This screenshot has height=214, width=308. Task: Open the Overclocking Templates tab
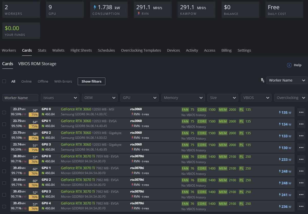pyautogui.click(x=141, y=50)
